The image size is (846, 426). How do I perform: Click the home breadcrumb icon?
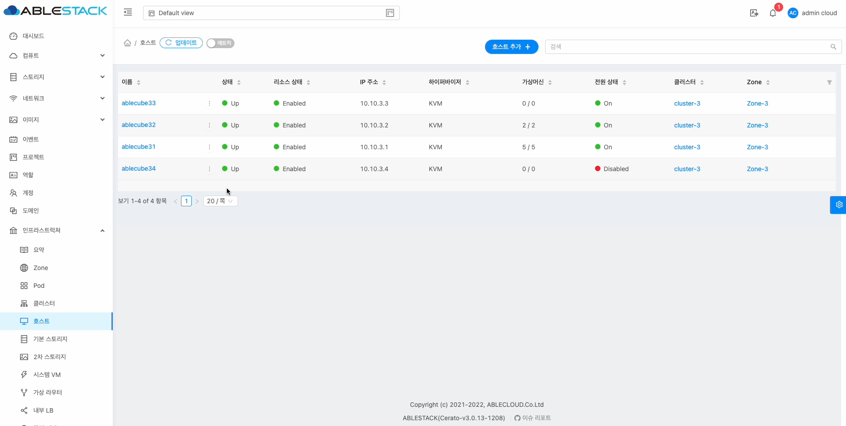pyautogui.click(x=127, y=43)
